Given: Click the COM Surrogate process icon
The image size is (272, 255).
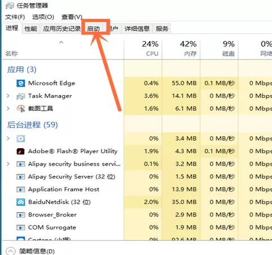Looking at the screenshot, I should (20, 227).
